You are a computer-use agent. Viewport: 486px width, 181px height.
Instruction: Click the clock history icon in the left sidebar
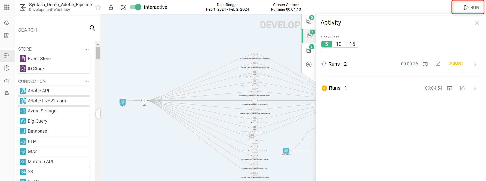(7, 68)
